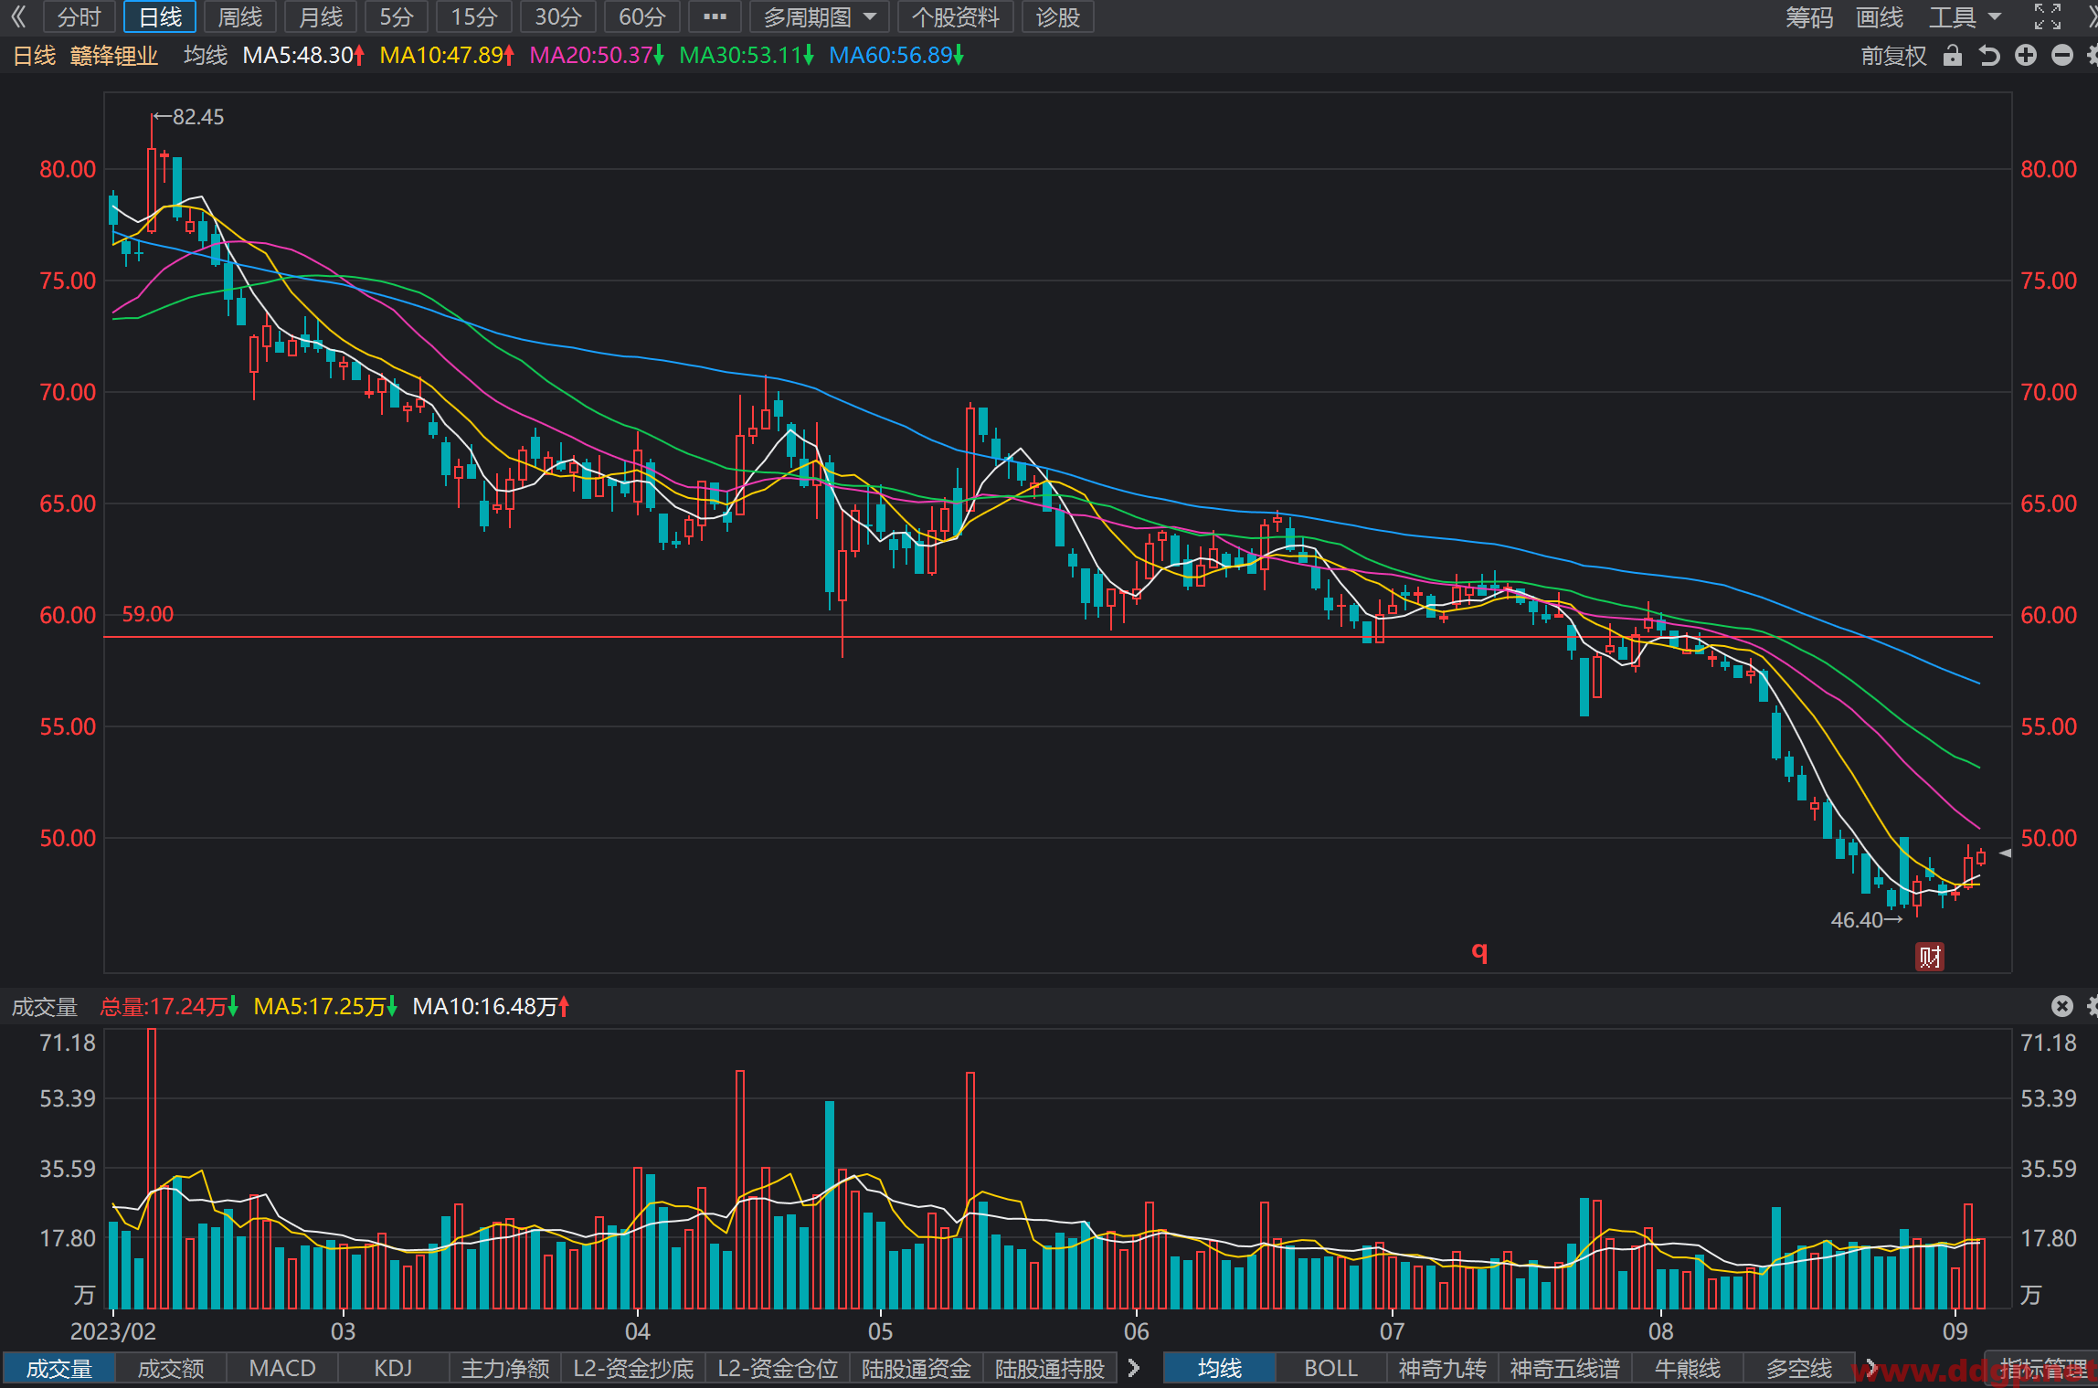Close the 成交量 volume sub-panel
Viewport: 2098px width, 1388px height.
tap(2062, 1006)
